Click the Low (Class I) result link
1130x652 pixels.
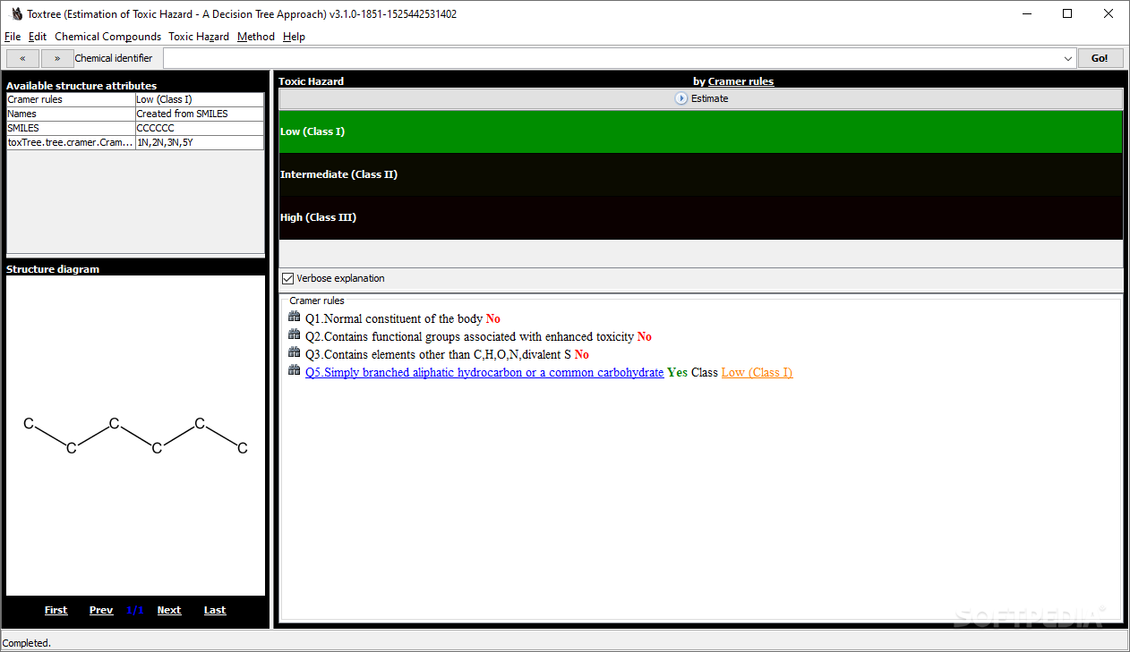coord(757,372)
